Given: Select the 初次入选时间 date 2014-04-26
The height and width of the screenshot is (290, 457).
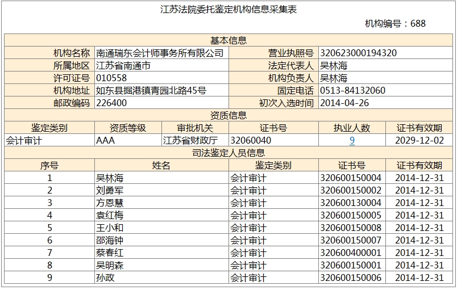Looking at the screenshot, I should [344, 103].
